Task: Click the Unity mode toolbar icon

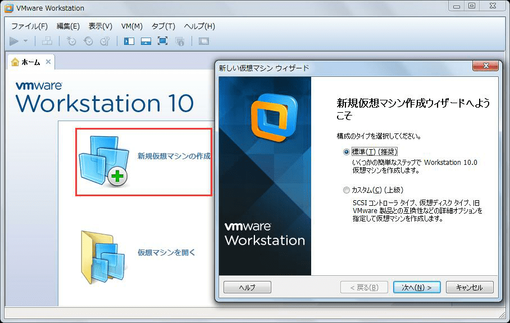Action: (180, 41)
